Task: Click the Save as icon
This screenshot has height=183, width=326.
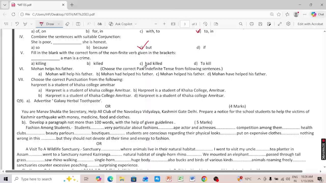Action: 269,24
